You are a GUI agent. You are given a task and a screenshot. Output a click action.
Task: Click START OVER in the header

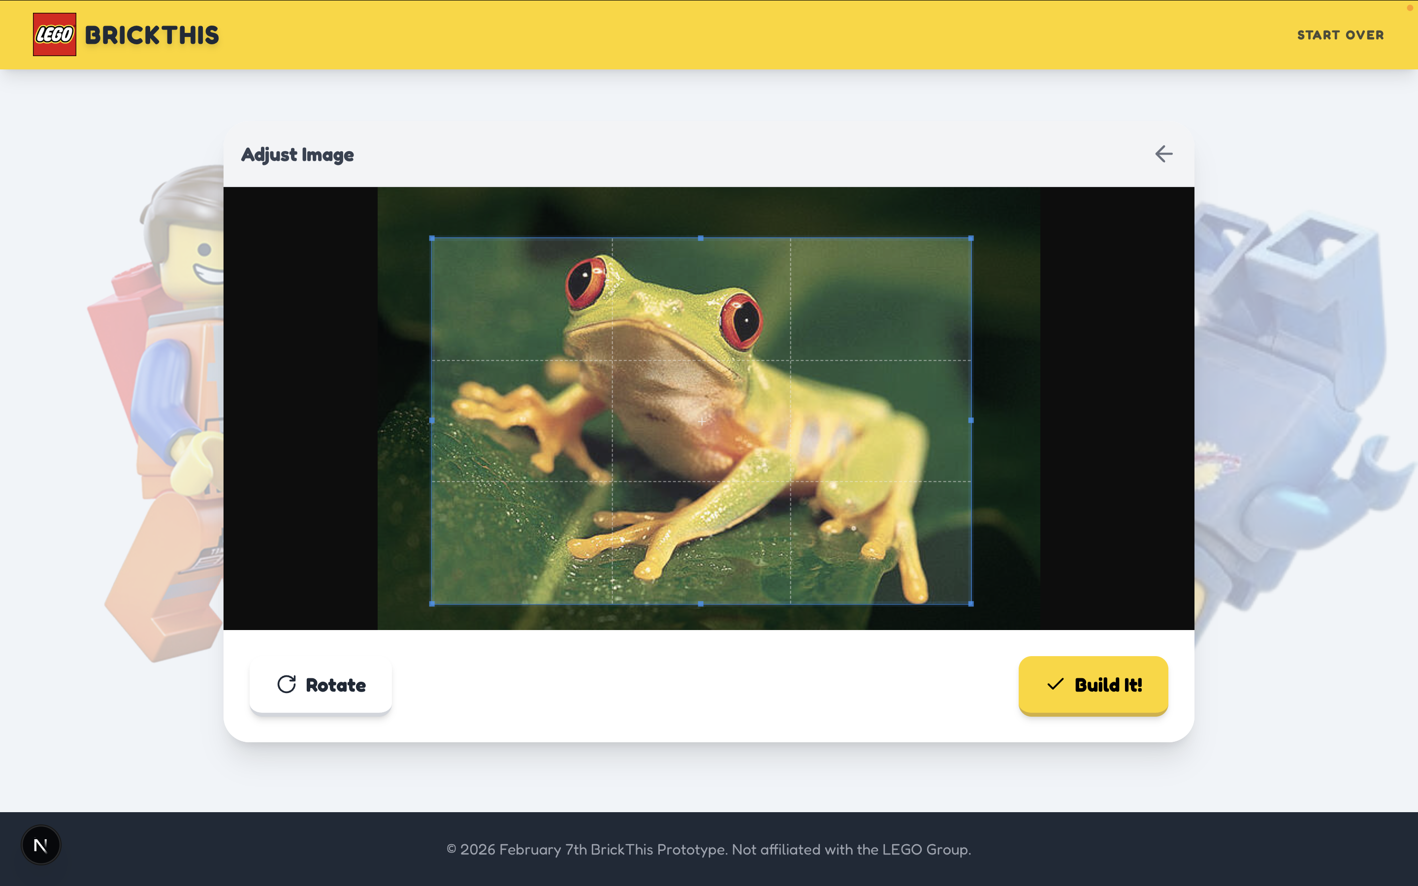(x=1340, y=35)
